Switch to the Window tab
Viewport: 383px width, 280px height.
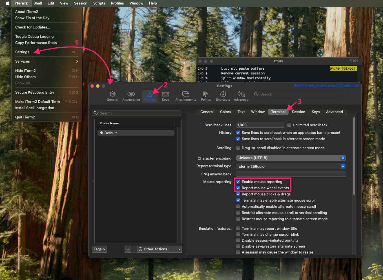(x=258, y=112)
